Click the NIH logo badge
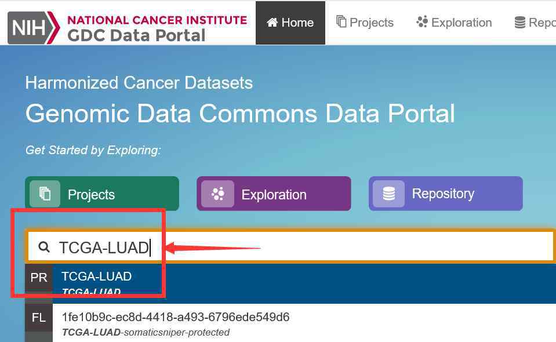Image resolution: width=556 pixels, height=342 pixels. pos(33,28)
